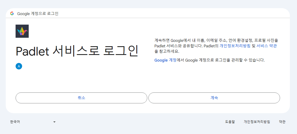Click the Google logo icon in header
The width and height of the screenshot is (297, 134).
click(12, 13)
